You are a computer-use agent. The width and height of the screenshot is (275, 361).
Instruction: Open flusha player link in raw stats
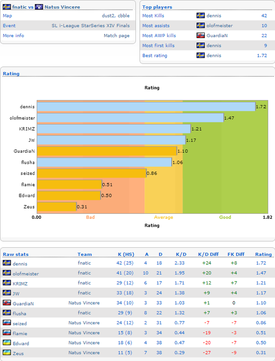19,314
